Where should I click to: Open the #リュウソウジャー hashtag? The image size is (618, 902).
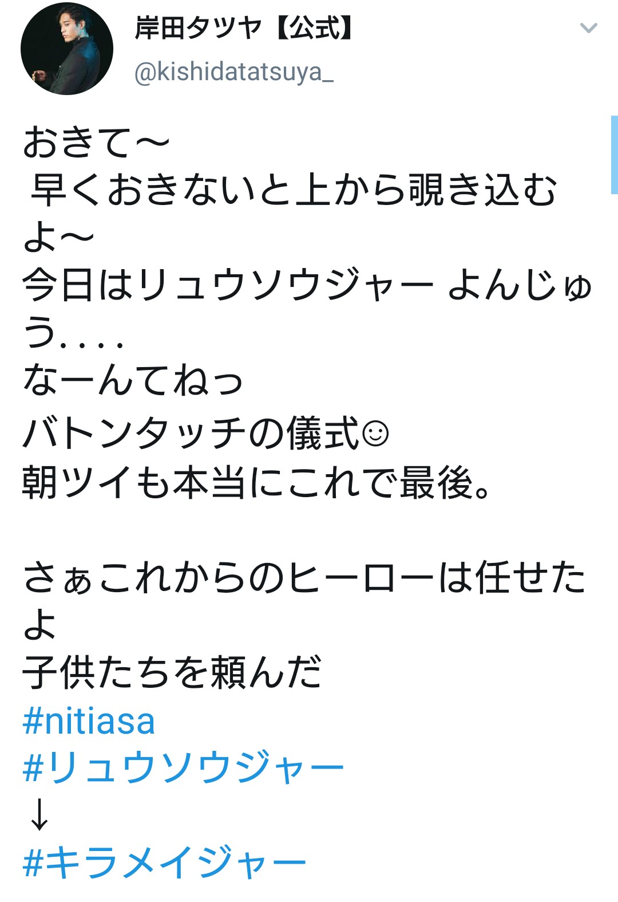183,768
